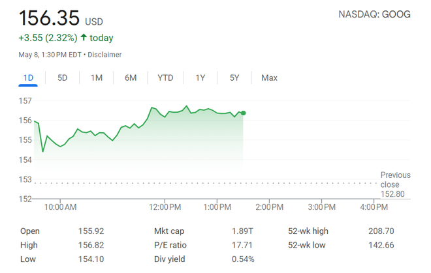Switch to the 5D chart tab

[63, 78]
